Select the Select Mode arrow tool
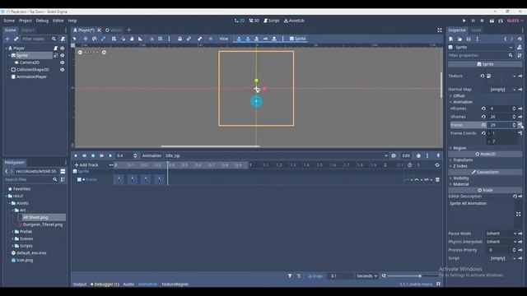This screenshot has width=527, height=296. click(75, 39)
